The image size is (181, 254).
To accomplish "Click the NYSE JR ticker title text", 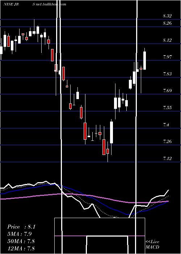I will pyautogui.click(x=11, y=4).
